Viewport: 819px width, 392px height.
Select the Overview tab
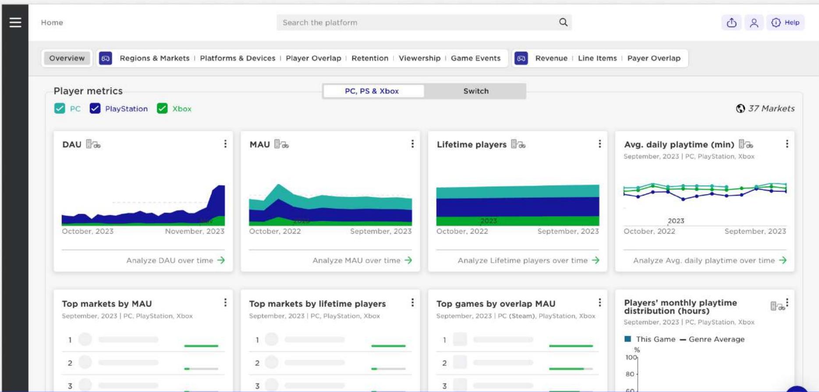(67, 58)
